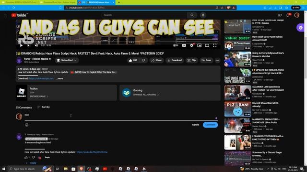This screenshot has height=172, width=307.
Task: Open 'I PRANKED YOUTUBERS' video title
Action: [268, 138]
